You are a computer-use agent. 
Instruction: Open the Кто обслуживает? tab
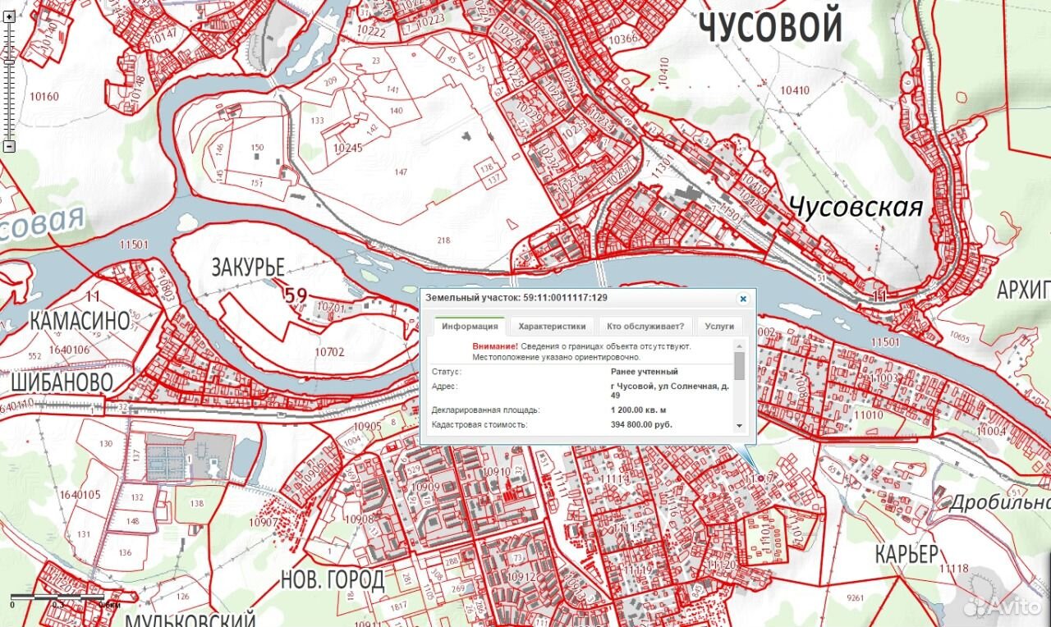click(x=645, y=326)
